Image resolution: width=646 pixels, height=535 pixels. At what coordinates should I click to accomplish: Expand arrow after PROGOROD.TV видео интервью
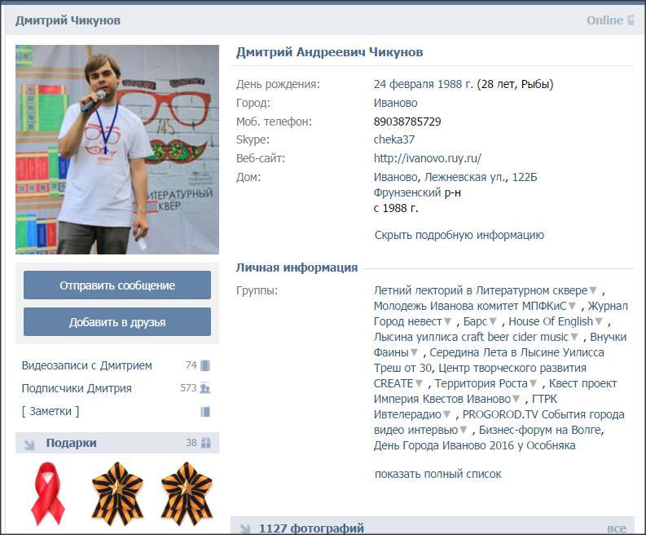click(x=464, y=430)
